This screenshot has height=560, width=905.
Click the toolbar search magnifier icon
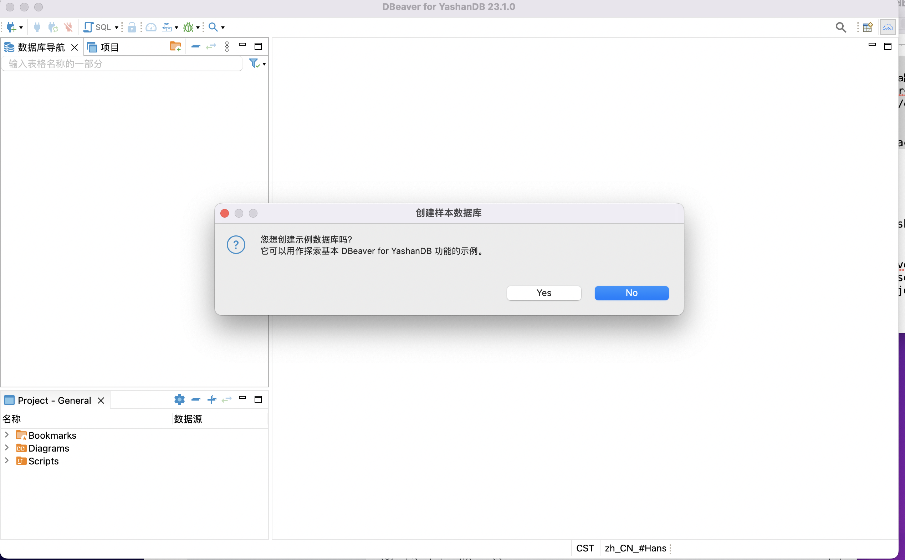point(213,27)
